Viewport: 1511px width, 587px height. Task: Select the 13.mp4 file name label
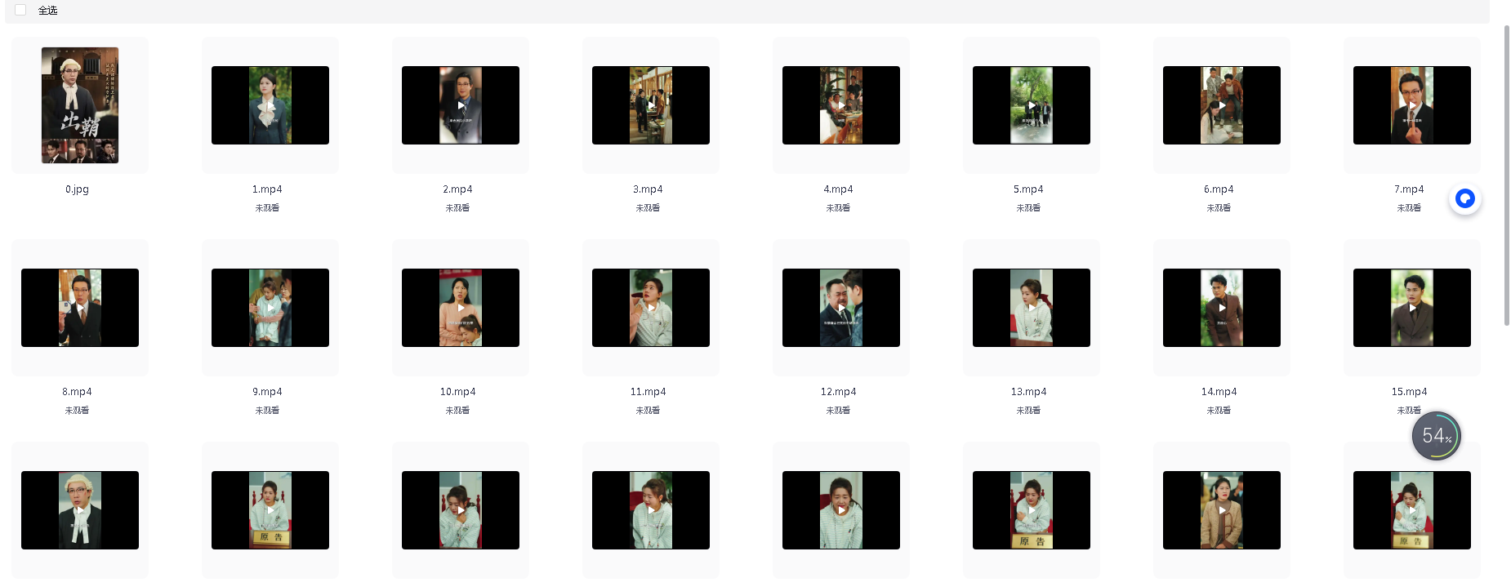(1028, 392)
